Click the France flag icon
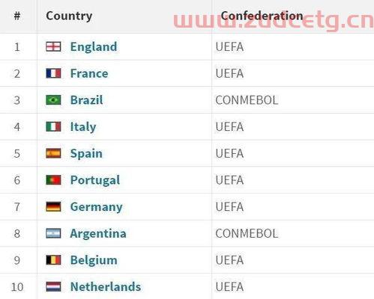 [53, 73]
